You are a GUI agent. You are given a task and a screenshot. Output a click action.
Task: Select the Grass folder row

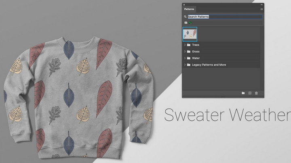tap(221, 52)
